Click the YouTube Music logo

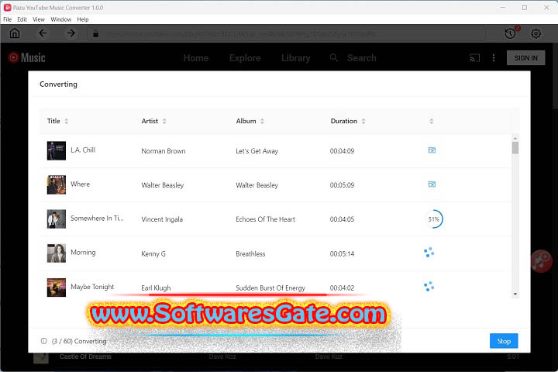pyautogui.click(x=26, y=57)
